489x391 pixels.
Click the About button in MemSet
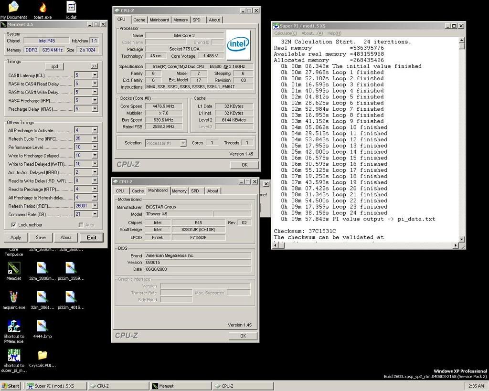66,238
